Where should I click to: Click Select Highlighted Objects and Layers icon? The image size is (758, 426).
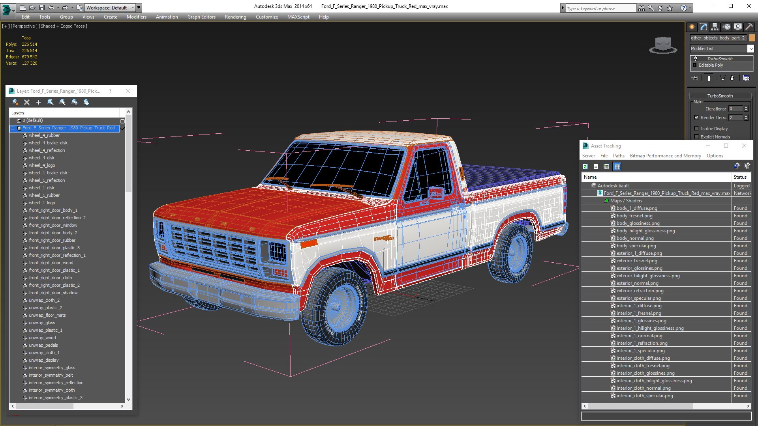coord(51,102)
